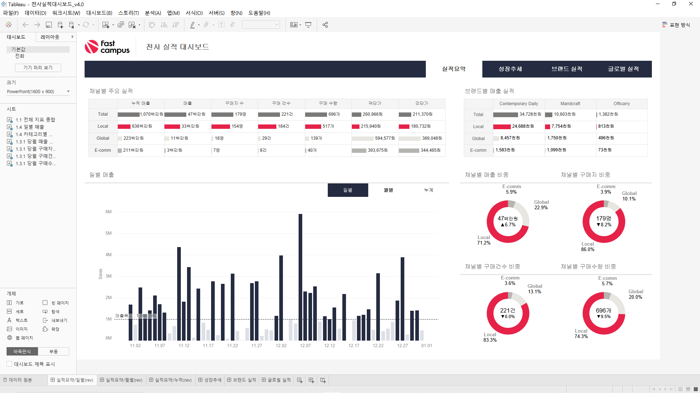Click the 성장추세 dashboard navigation button
The height and width of the screenshot is (393, 700).
[x=510, y=69]
